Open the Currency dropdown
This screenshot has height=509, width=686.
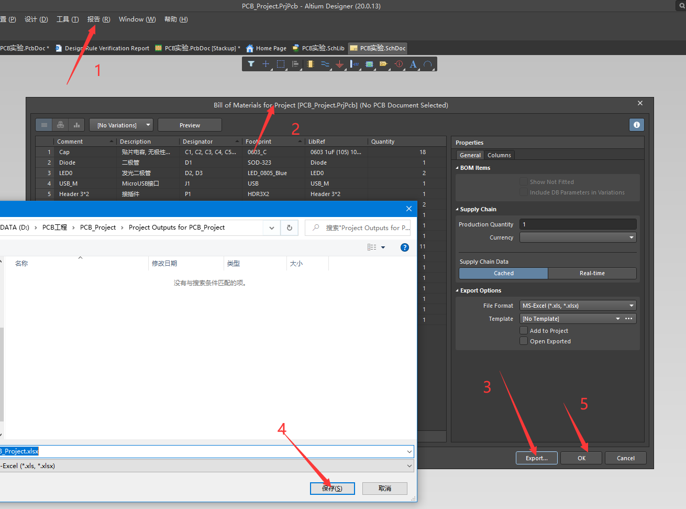578,237
